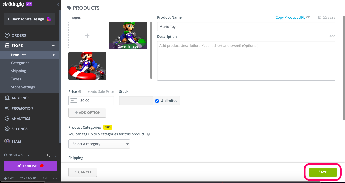Screen dimensions: 345x183
Task: Select the Mario kart image thumbnail
Action: [x=87, y=66]
